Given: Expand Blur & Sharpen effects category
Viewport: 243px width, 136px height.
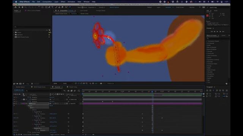Looking at the screenshot, I should 206,47.
